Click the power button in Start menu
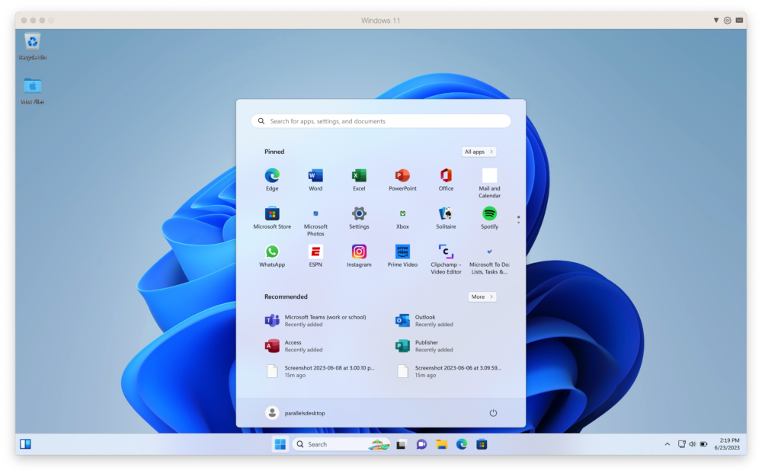The image size is (762, 474). click(x=493, y=413)
